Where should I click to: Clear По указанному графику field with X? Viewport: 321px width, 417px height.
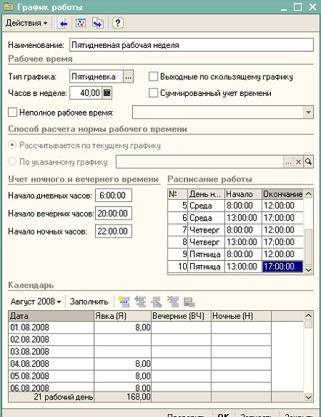[x=298, y=162]
